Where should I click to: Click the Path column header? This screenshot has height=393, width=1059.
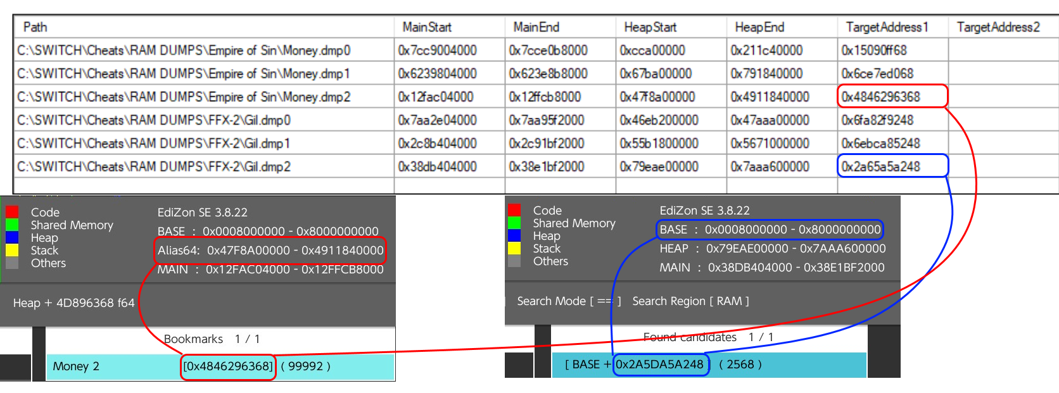pos(203,27)
